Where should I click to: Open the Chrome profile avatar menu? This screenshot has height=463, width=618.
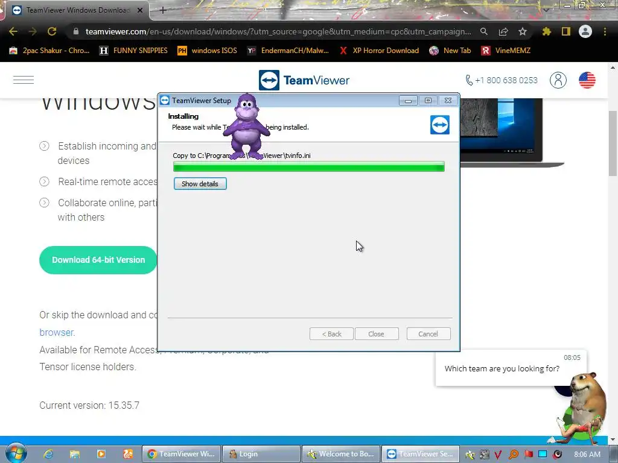coord(585,31)
